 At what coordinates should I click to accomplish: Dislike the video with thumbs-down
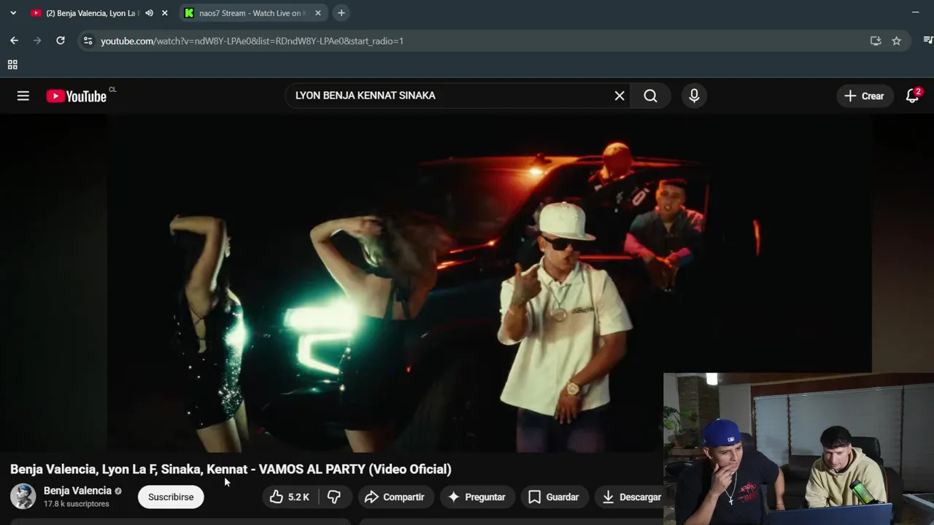pos(334,497)
